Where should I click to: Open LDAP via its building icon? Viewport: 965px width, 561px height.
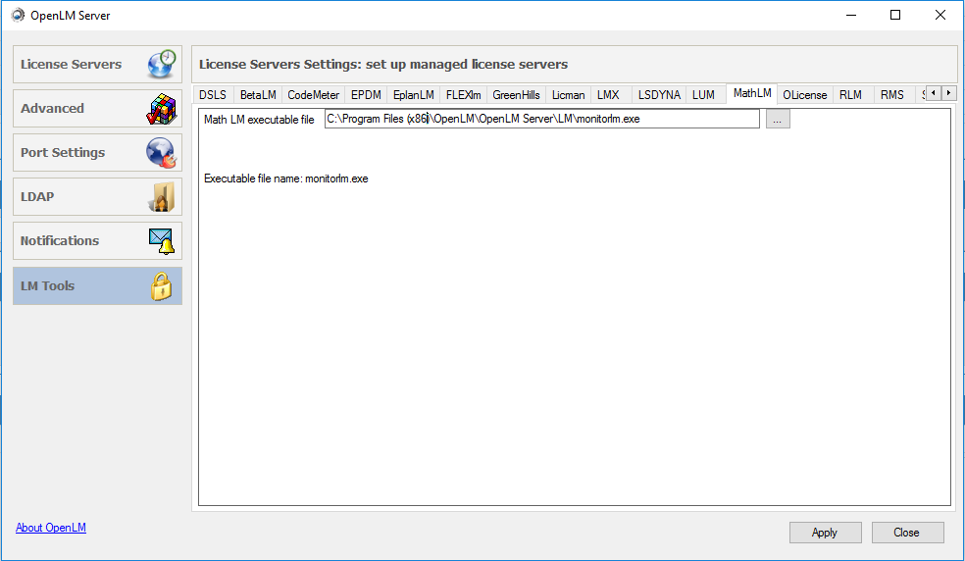click(x=162, y=197)
